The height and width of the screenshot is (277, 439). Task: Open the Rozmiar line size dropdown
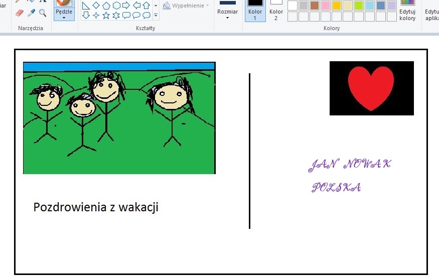tap(227, 11)
